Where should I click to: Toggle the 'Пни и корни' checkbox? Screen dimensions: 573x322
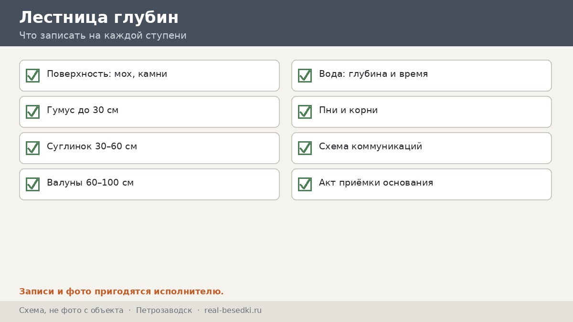point(305,112)
